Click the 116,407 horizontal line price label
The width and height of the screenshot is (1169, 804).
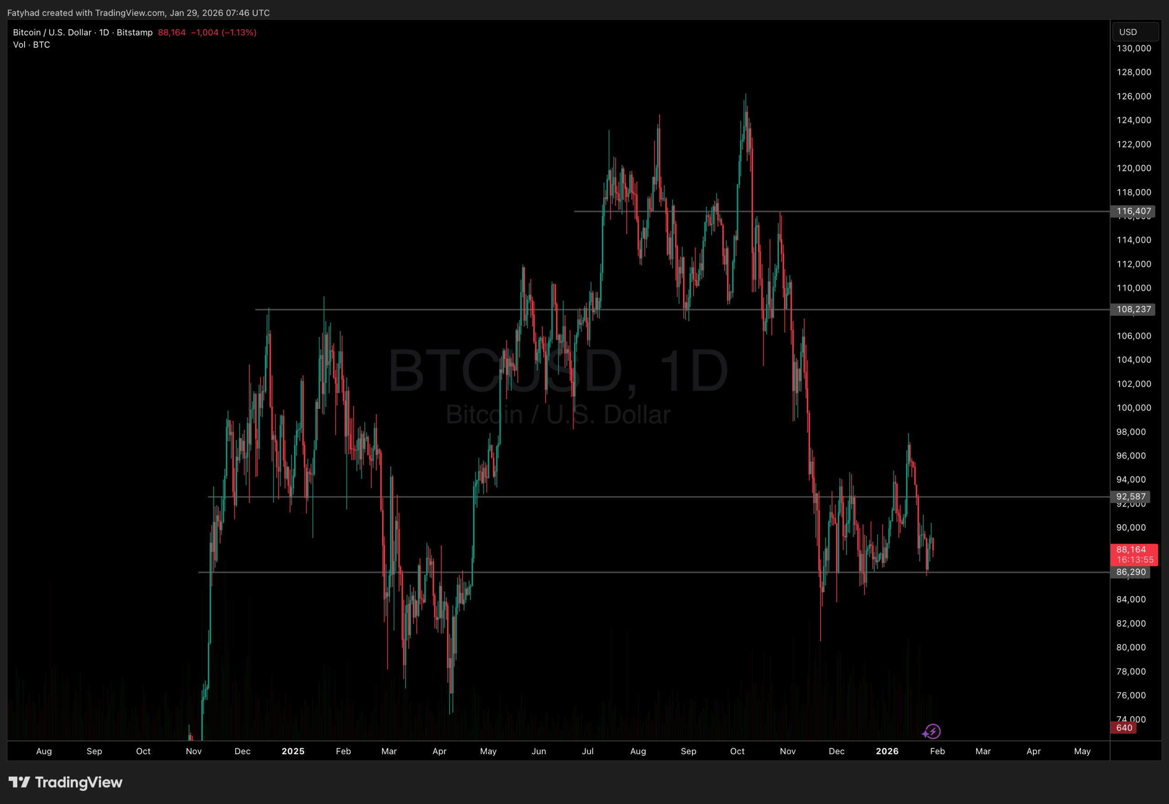pyautogui.click(x=1134, y=211)
